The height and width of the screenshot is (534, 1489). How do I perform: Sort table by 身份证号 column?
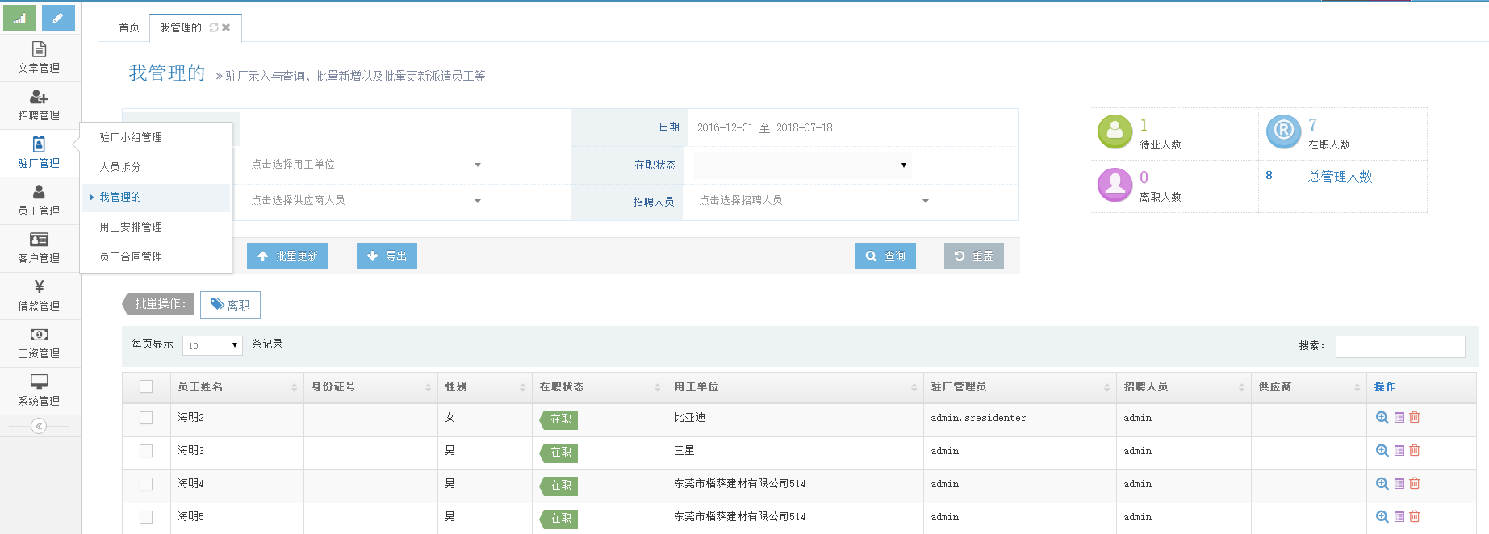pos(371,387)
